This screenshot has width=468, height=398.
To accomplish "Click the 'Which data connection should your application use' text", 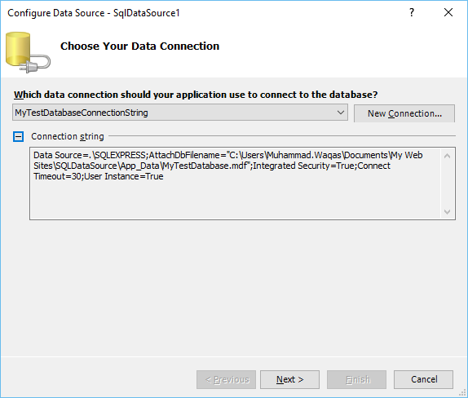I will pos(196,95).
